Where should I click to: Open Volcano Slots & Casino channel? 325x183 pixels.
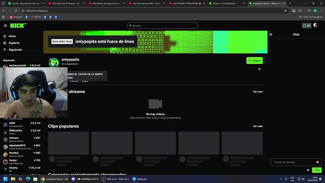click(22, 139)
